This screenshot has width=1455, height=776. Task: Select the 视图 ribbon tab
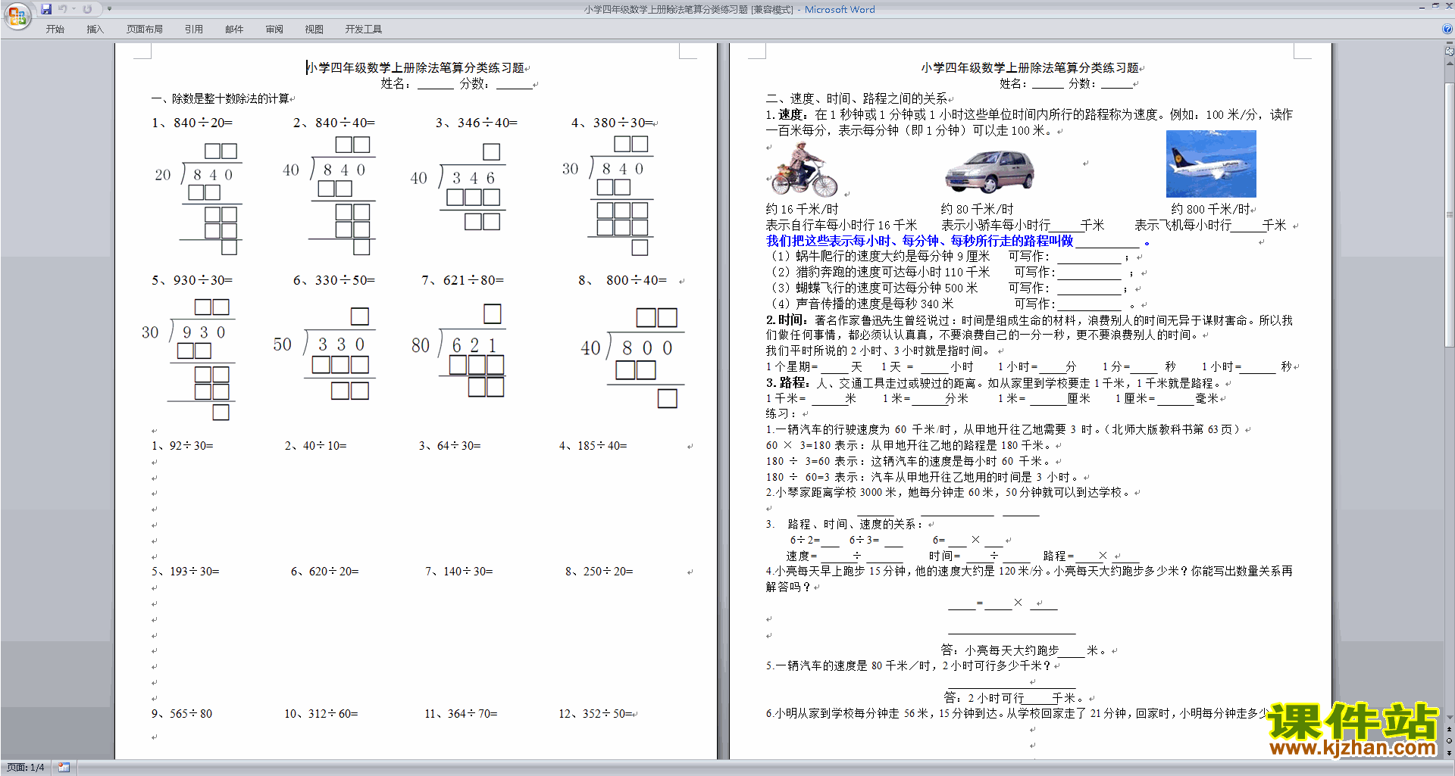(x=314, y=29)
